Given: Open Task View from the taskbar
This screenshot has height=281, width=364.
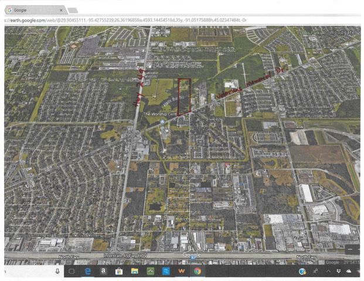Looking at the screenshot, I should pos(72,271).
